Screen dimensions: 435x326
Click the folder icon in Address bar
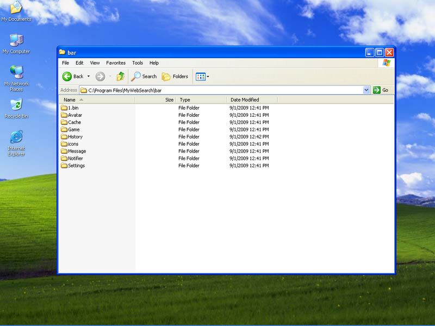[84, 90]
